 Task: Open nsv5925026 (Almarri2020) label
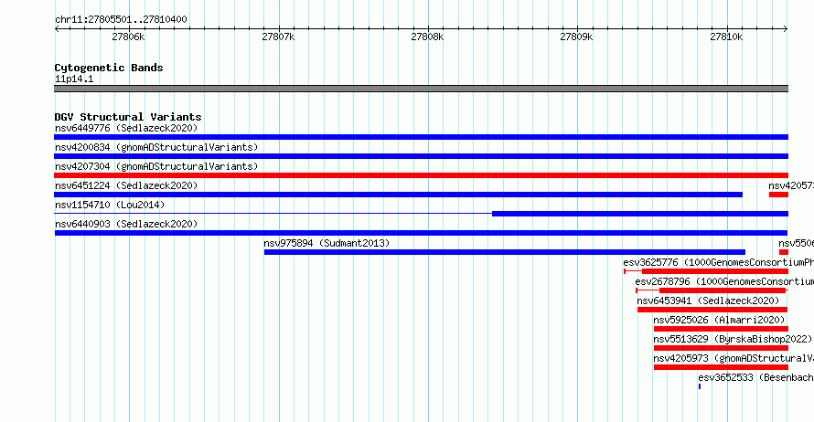719,320
